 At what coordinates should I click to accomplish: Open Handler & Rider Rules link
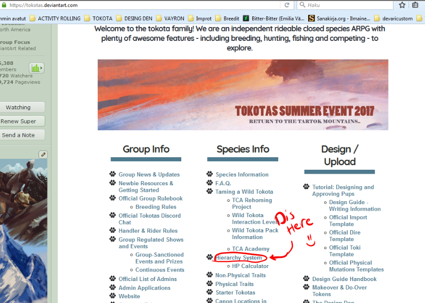(148, 231)
